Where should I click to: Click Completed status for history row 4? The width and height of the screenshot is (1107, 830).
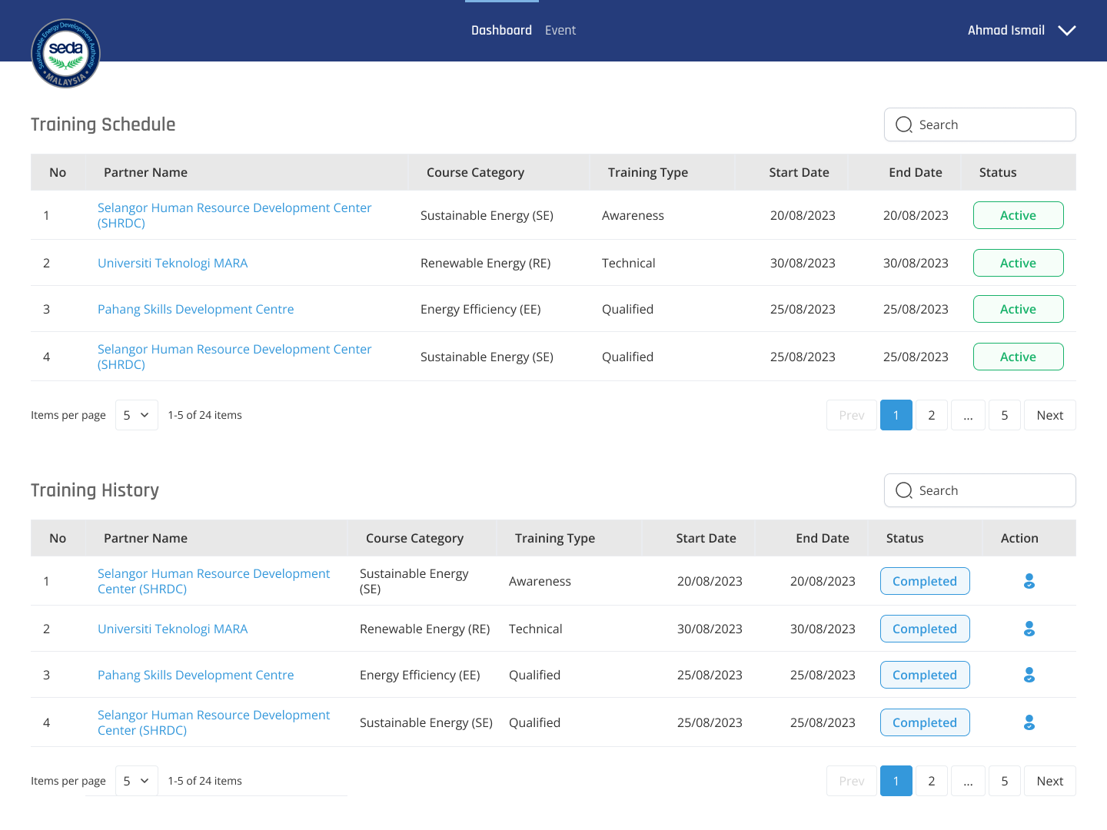925,722
